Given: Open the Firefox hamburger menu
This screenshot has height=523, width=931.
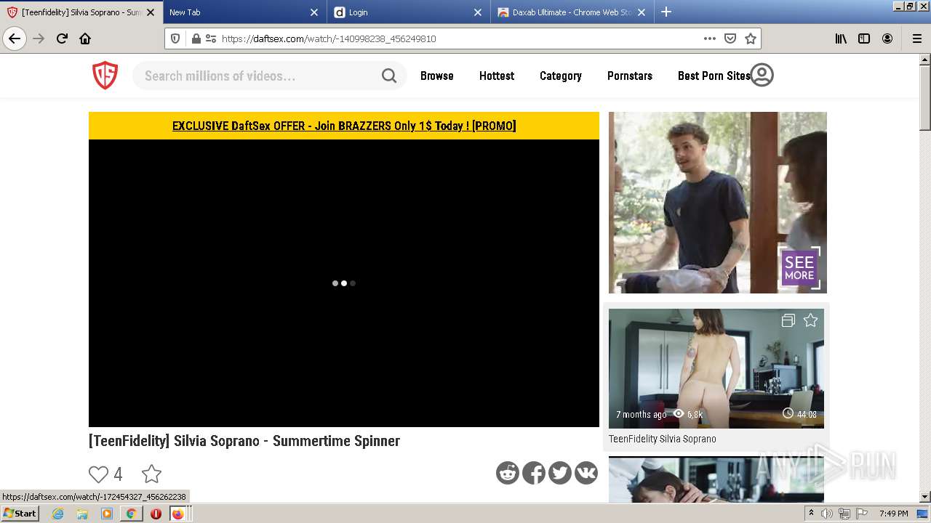Looking at the screenshot, I should [x=917, y=38].
